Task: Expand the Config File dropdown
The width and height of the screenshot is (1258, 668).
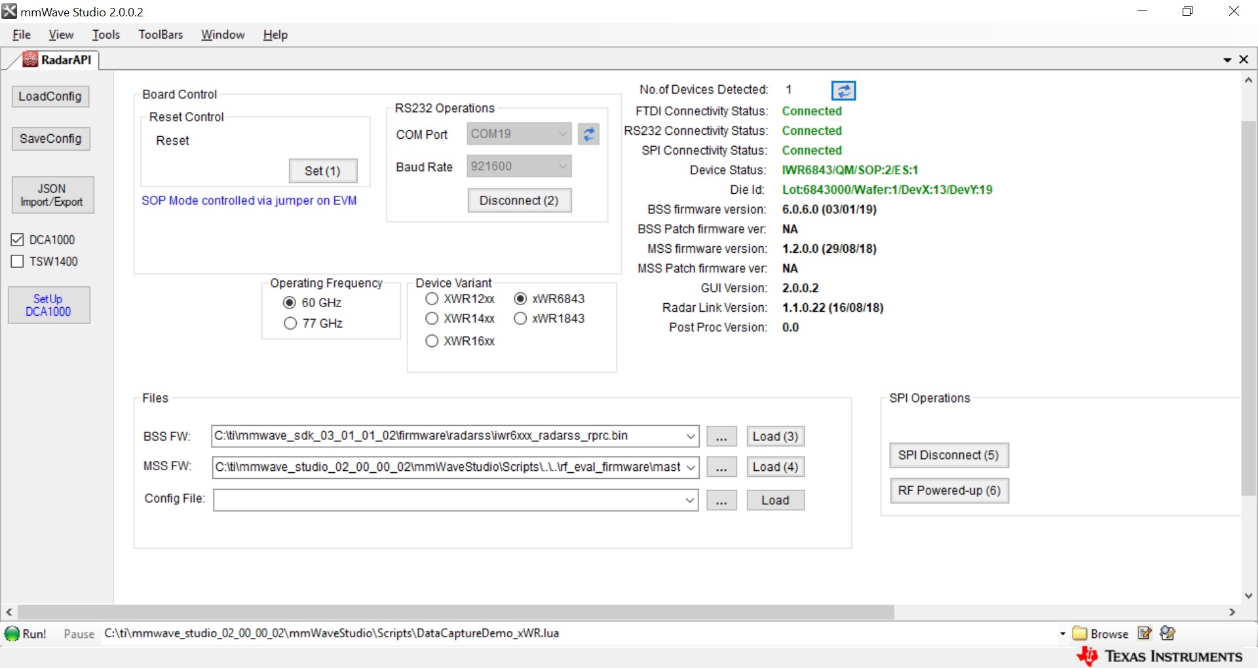Action: pos(689,500)
